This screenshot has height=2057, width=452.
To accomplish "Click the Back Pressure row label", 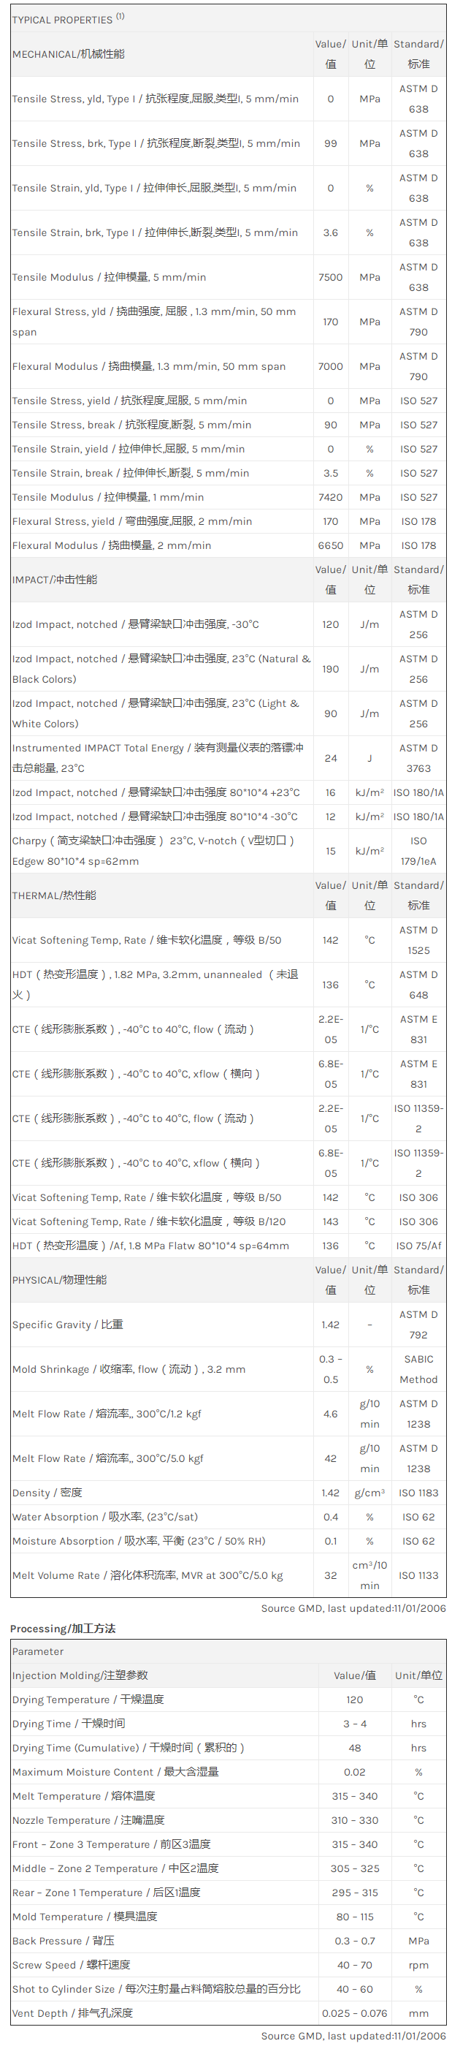I will (63, 1942).
